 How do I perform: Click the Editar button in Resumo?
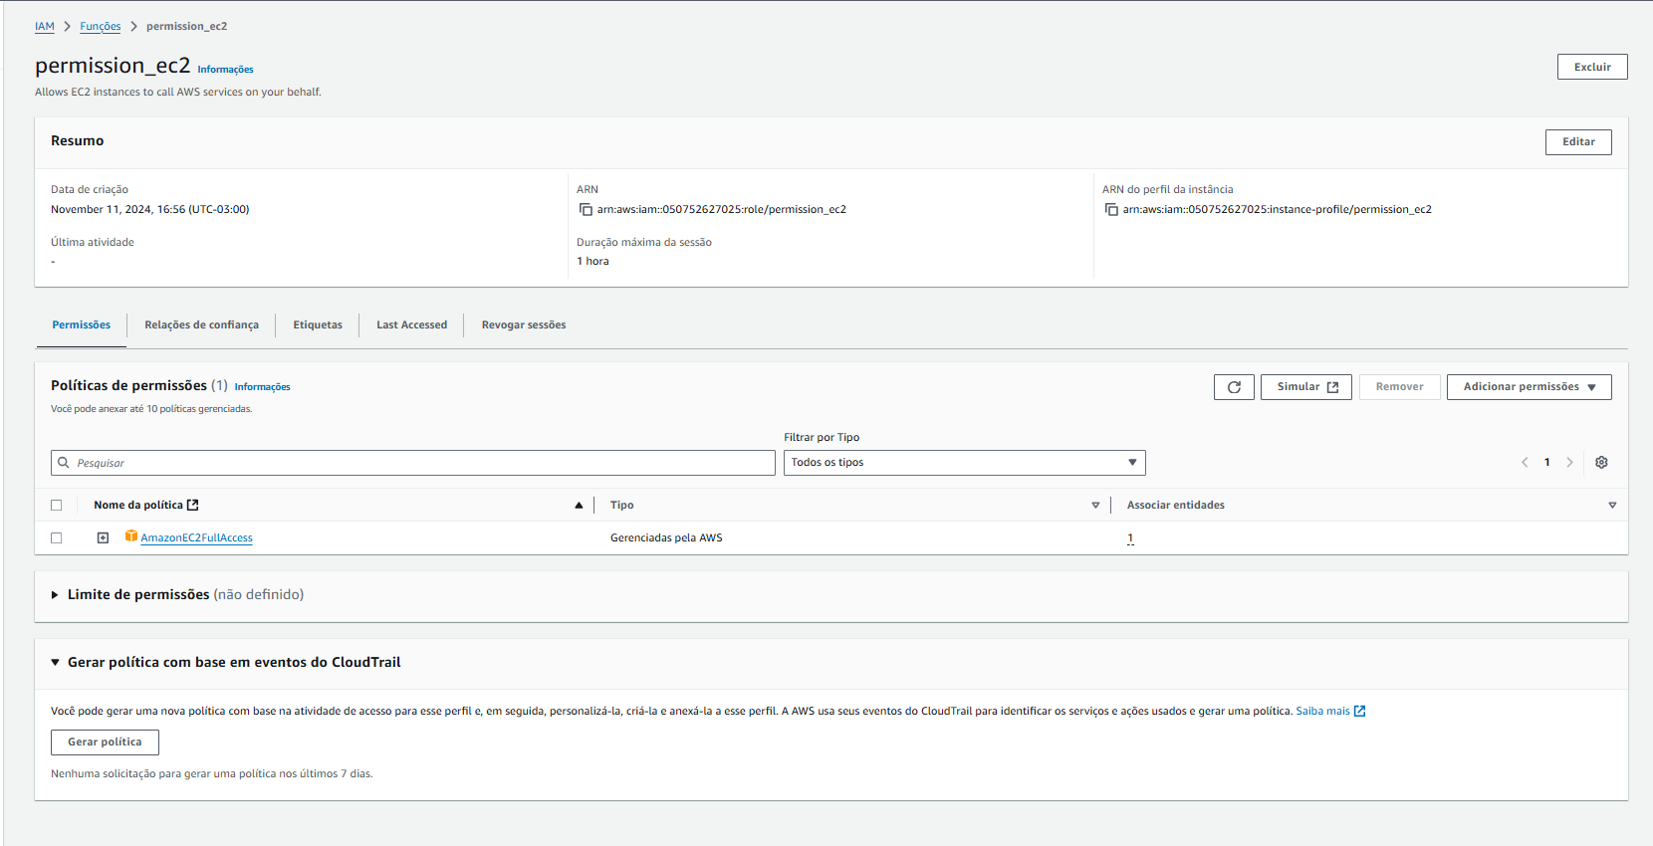1578,142
